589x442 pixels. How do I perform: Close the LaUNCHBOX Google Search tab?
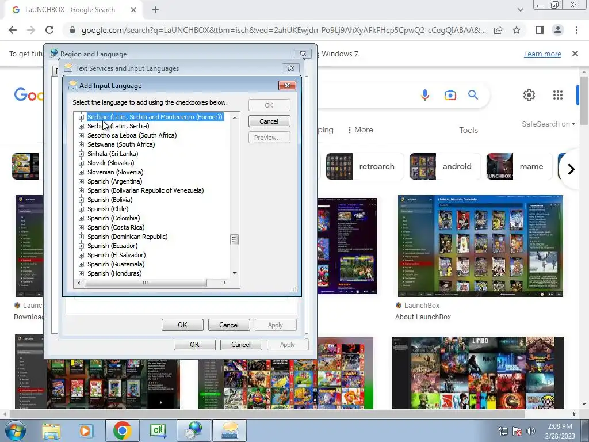tap(133, 10)
